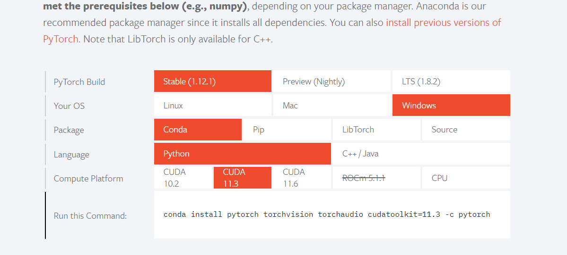Pick Windows as your OS
This screenshot has height=255, width=567.
(x=451, y=106)
